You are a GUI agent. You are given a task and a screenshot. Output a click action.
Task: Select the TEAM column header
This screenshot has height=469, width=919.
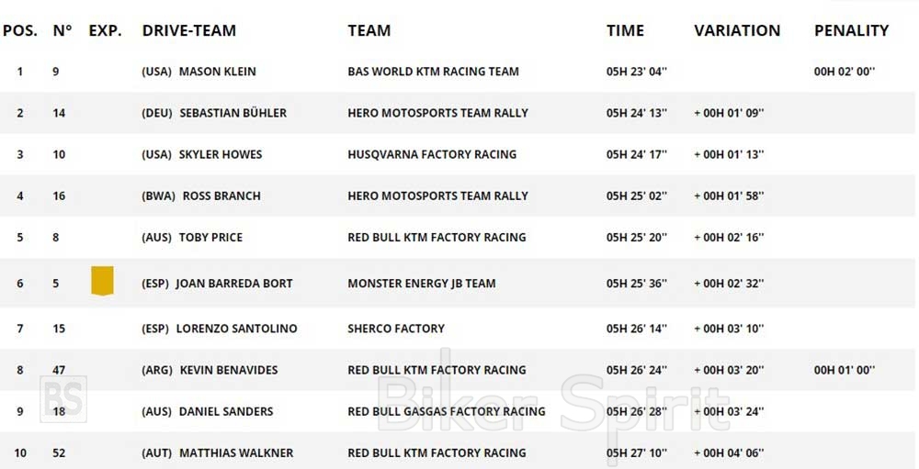pyautogui.click(x=369, y=30)
